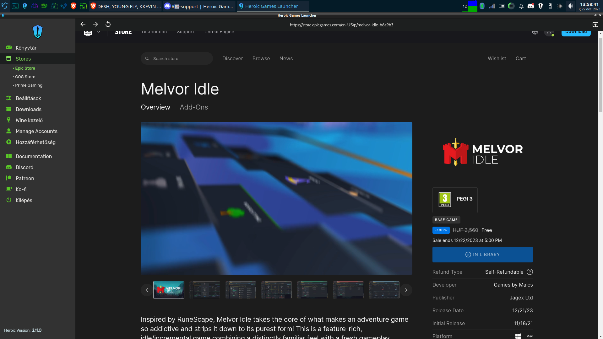The height and width of the screenshot is (339, 603).
Task: Open the volume icon in system tray
Action: 570,6
